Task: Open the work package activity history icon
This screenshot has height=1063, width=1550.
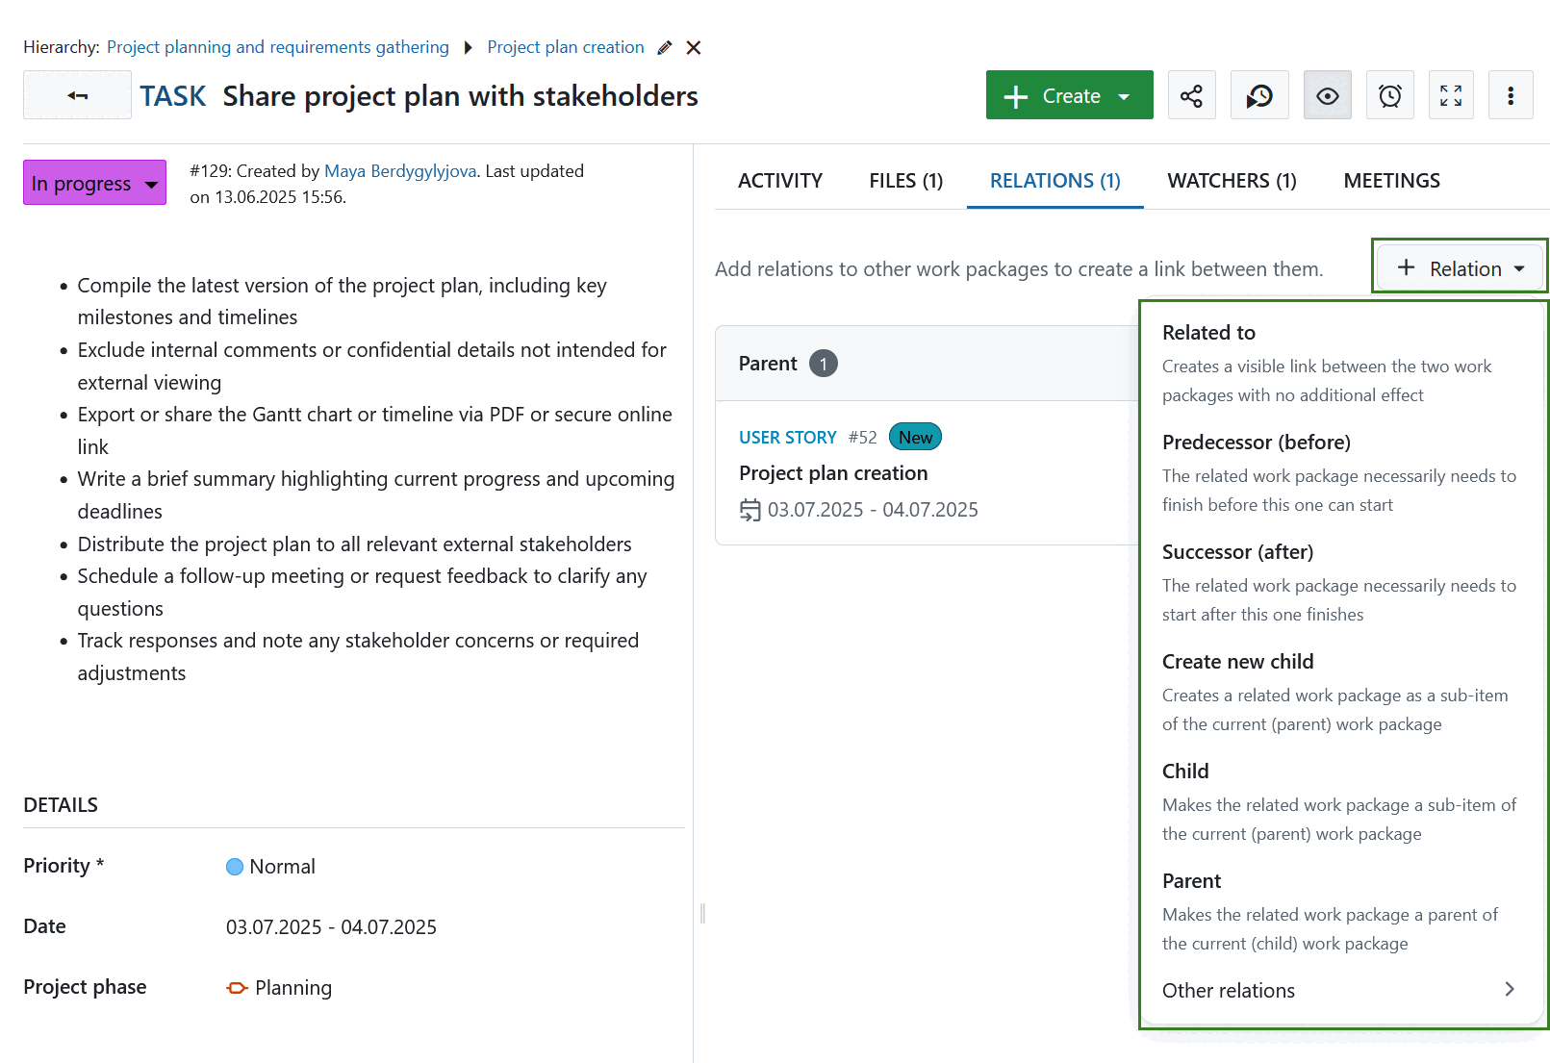Action: pos(1259,94)
